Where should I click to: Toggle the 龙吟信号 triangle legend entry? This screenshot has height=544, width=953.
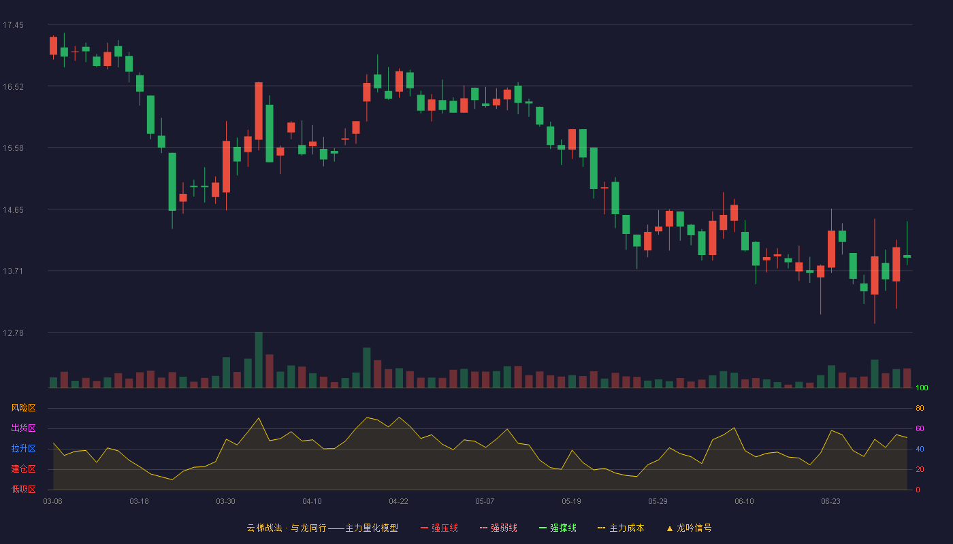tap(689, 528)
